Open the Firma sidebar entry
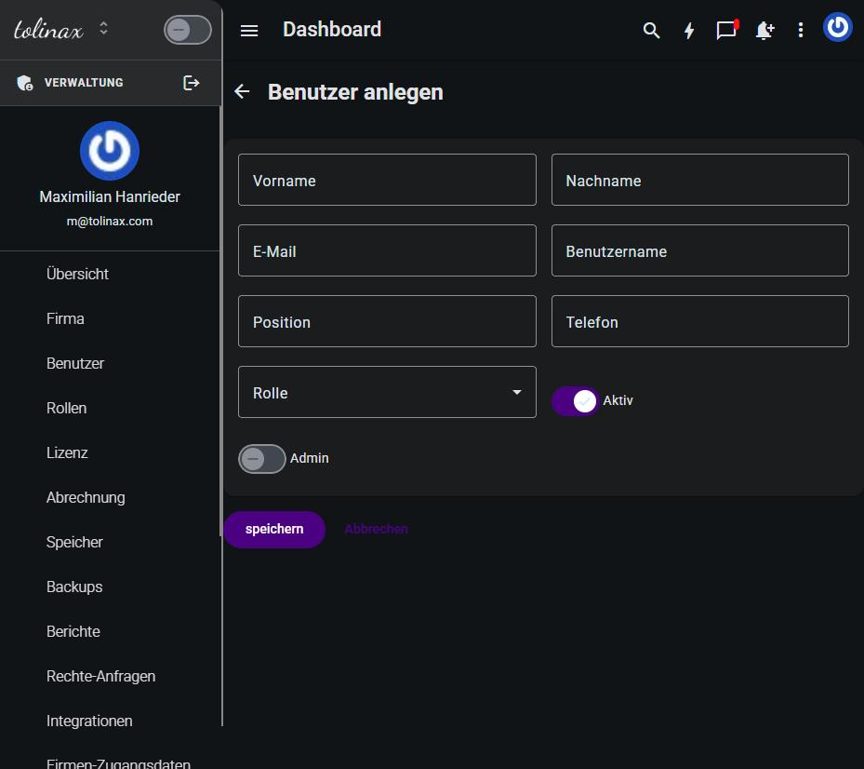864x769 pixels. 65,318
